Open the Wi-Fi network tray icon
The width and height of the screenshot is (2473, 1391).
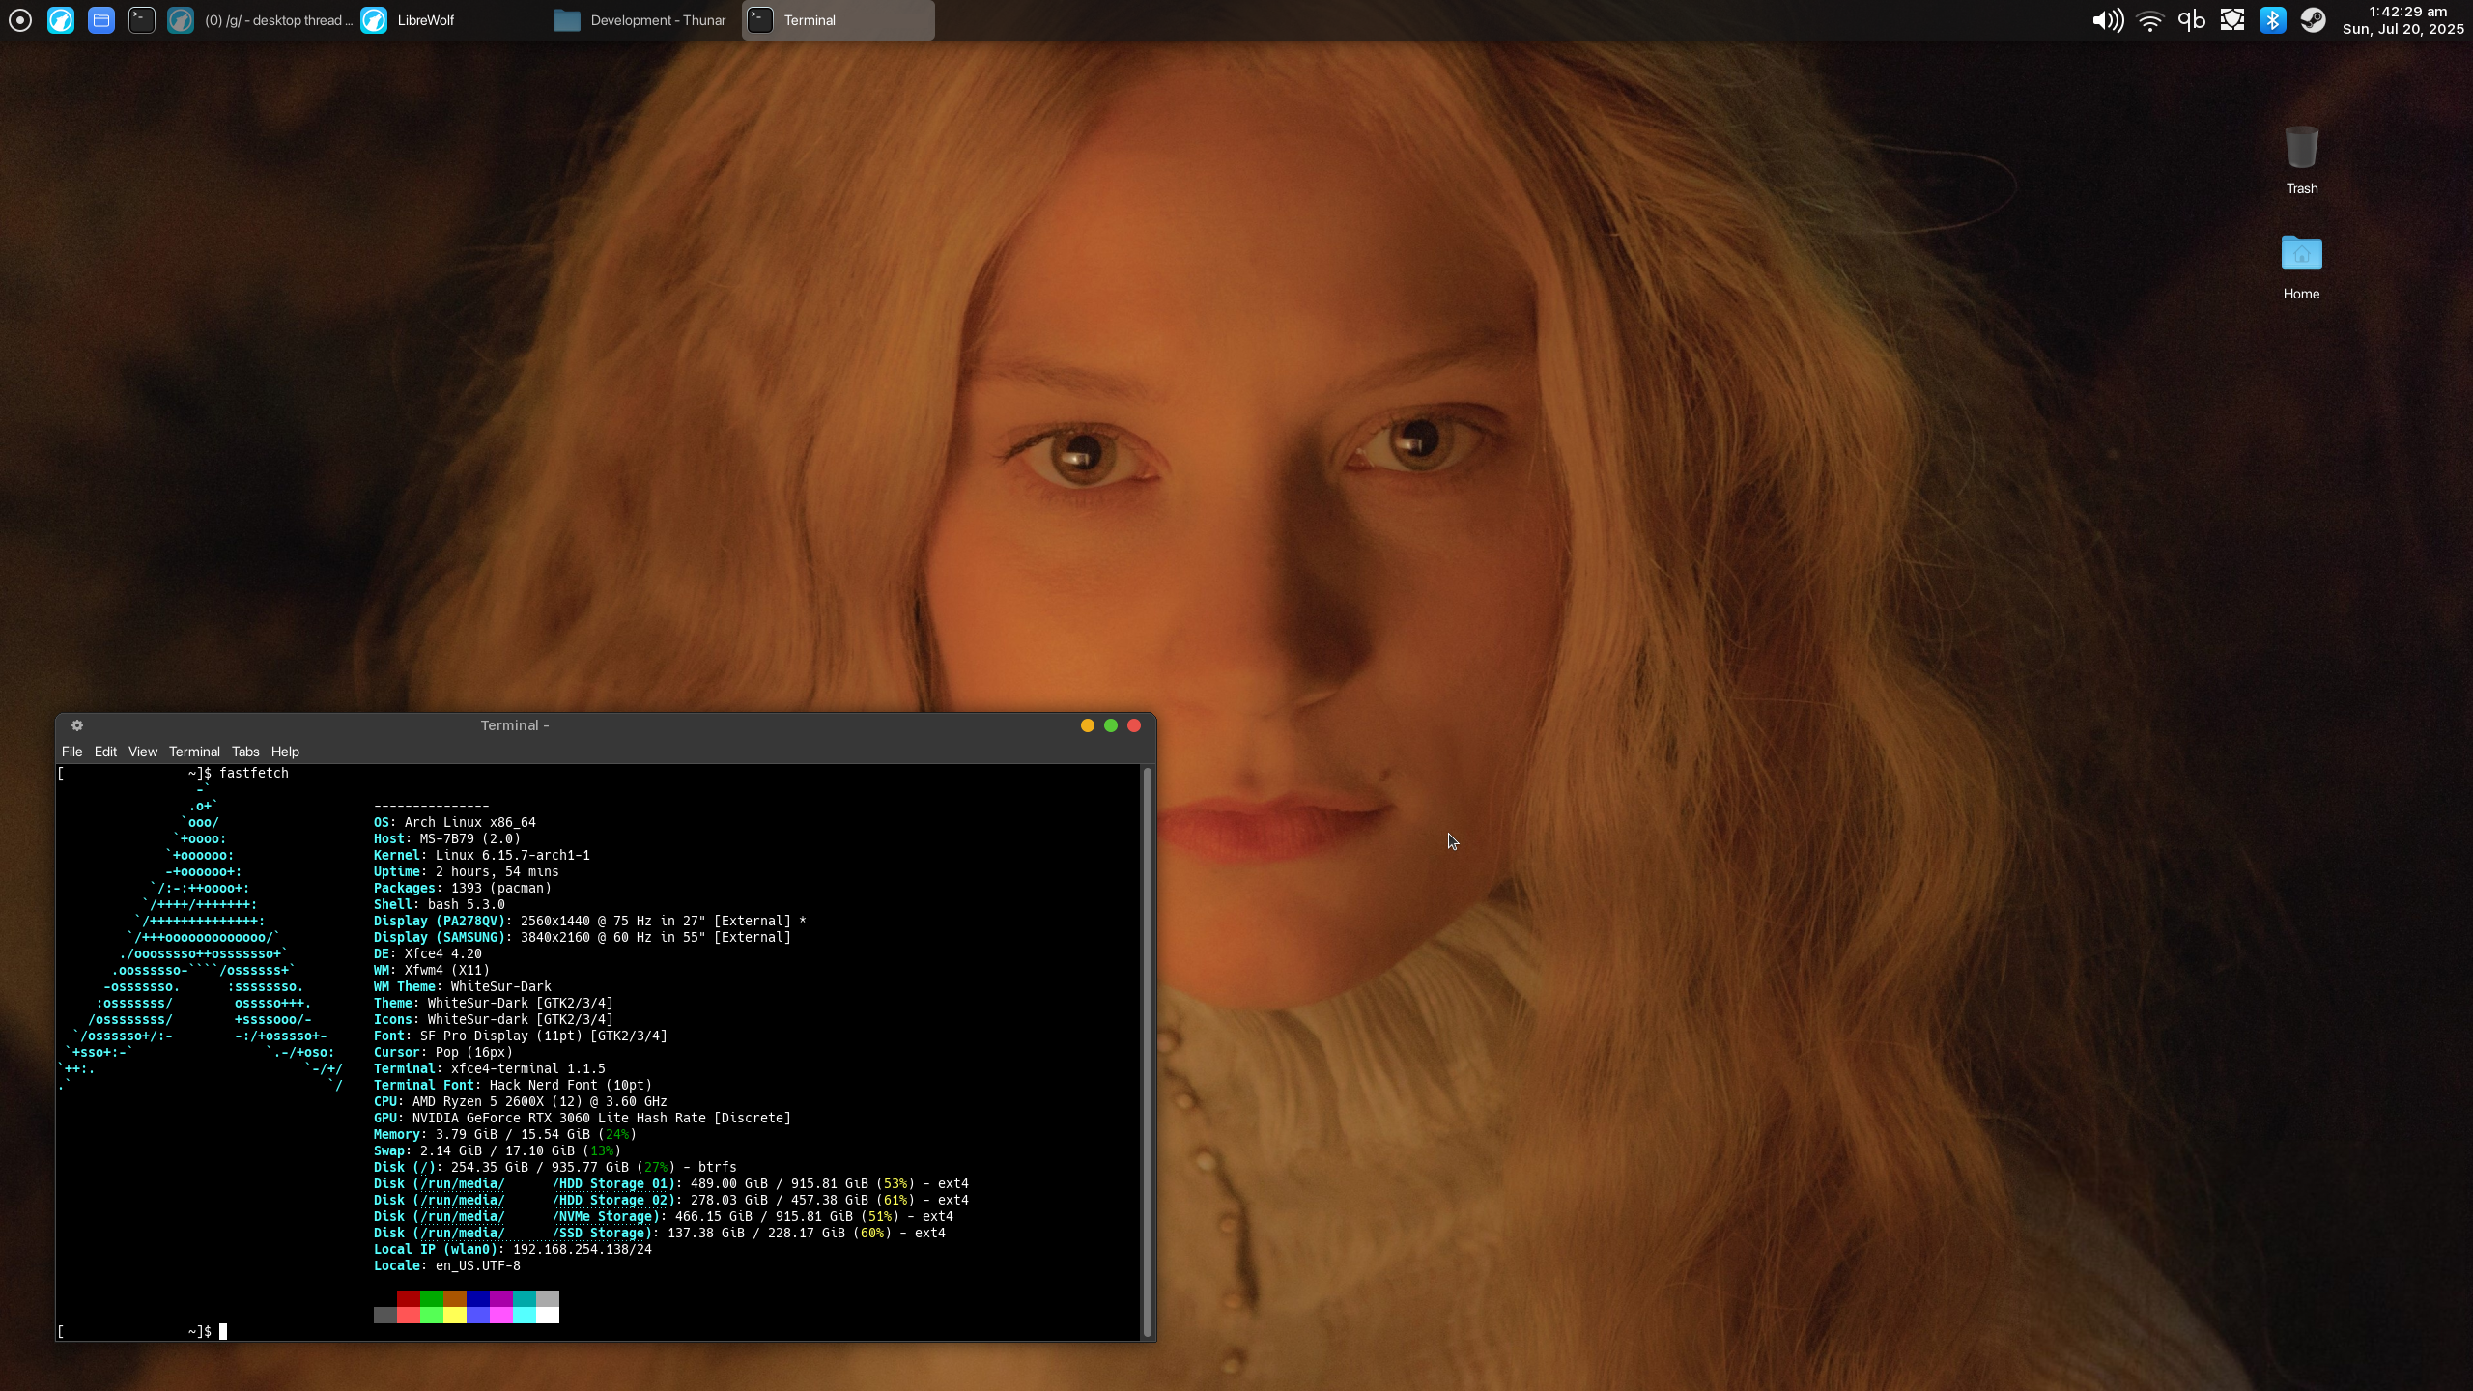(2150, 20)
